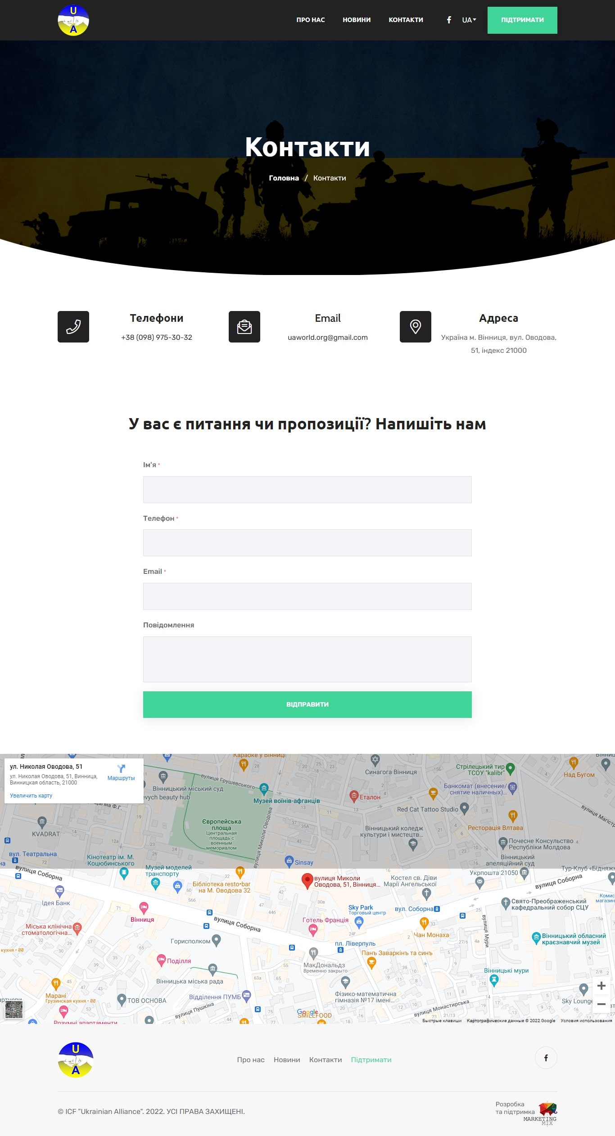Image resolution: width=615 pixels, height=1136 pixels.
Task: Click the Facebook icon in the header
Action: pyautogui.click(x=449, y=20)
